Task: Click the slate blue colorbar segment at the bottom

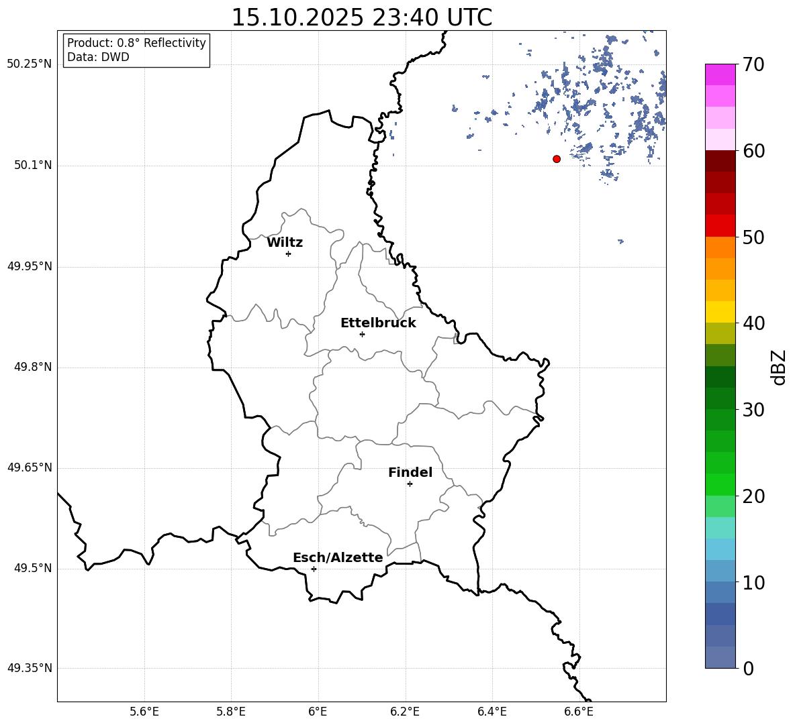Action: click(720, 657)
